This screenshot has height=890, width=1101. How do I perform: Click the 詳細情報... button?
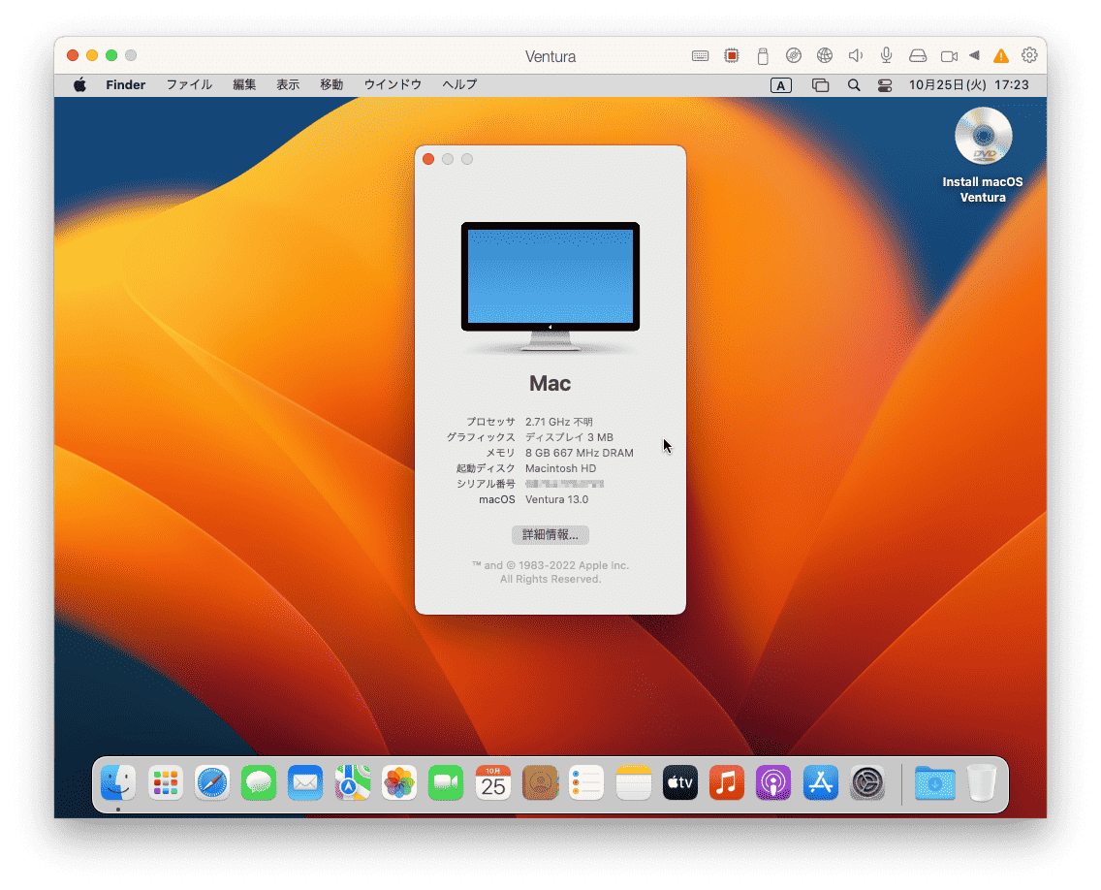pos(550,534)
